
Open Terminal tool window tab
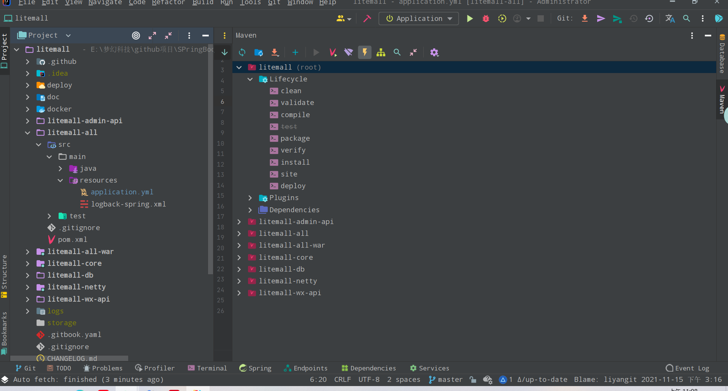[207, 368]
